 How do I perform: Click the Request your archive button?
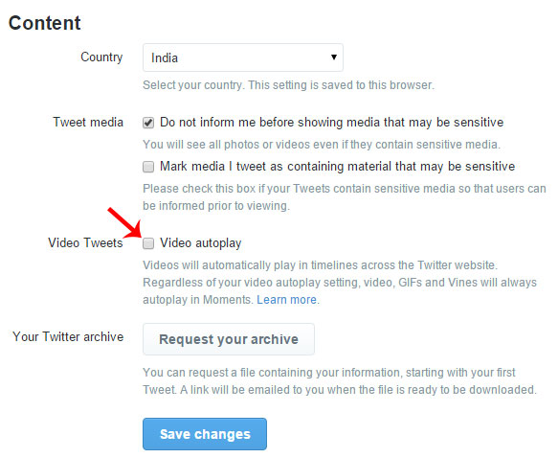pyautogui.click(x=229, y=339)
